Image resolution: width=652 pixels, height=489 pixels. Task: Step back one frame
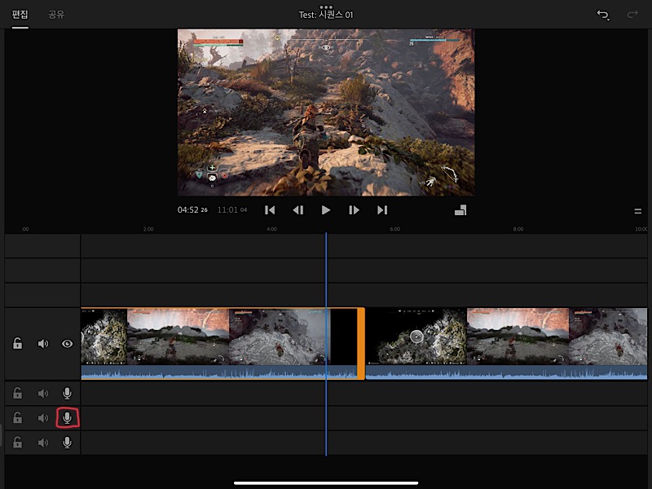[x=298, y=210]
